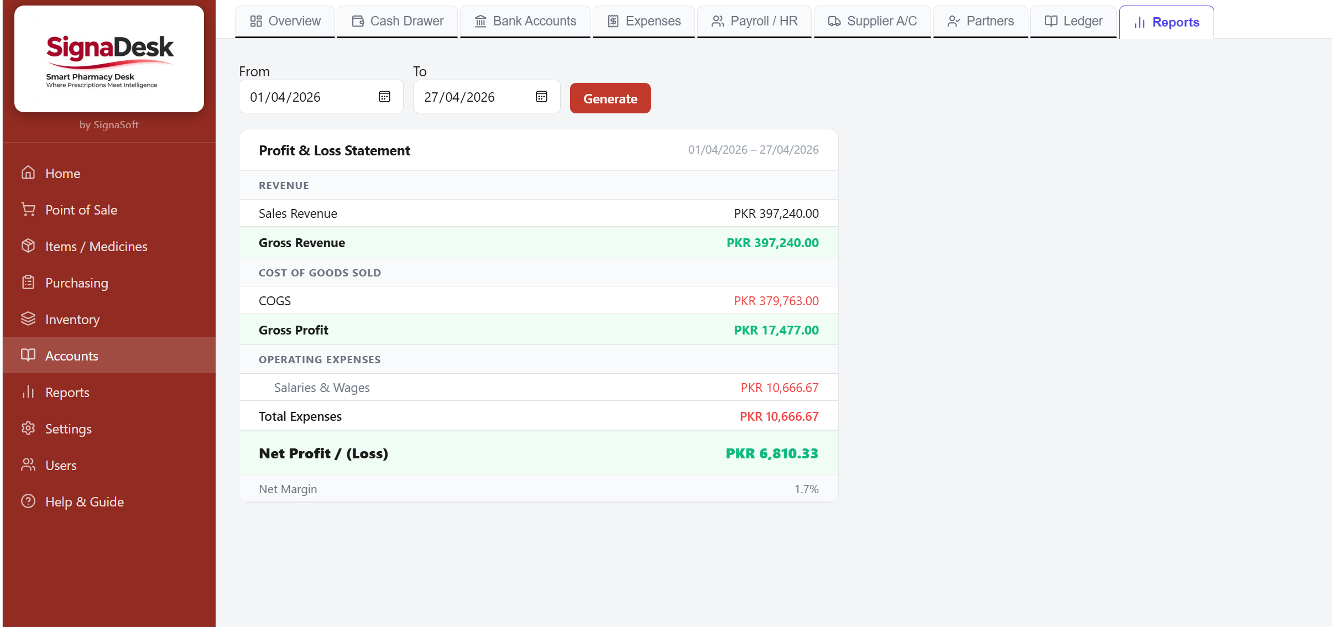This screenshot has width=1332, height=627.
Task: Open the Bank Accounts tab
Action: [x=525, y=21]
